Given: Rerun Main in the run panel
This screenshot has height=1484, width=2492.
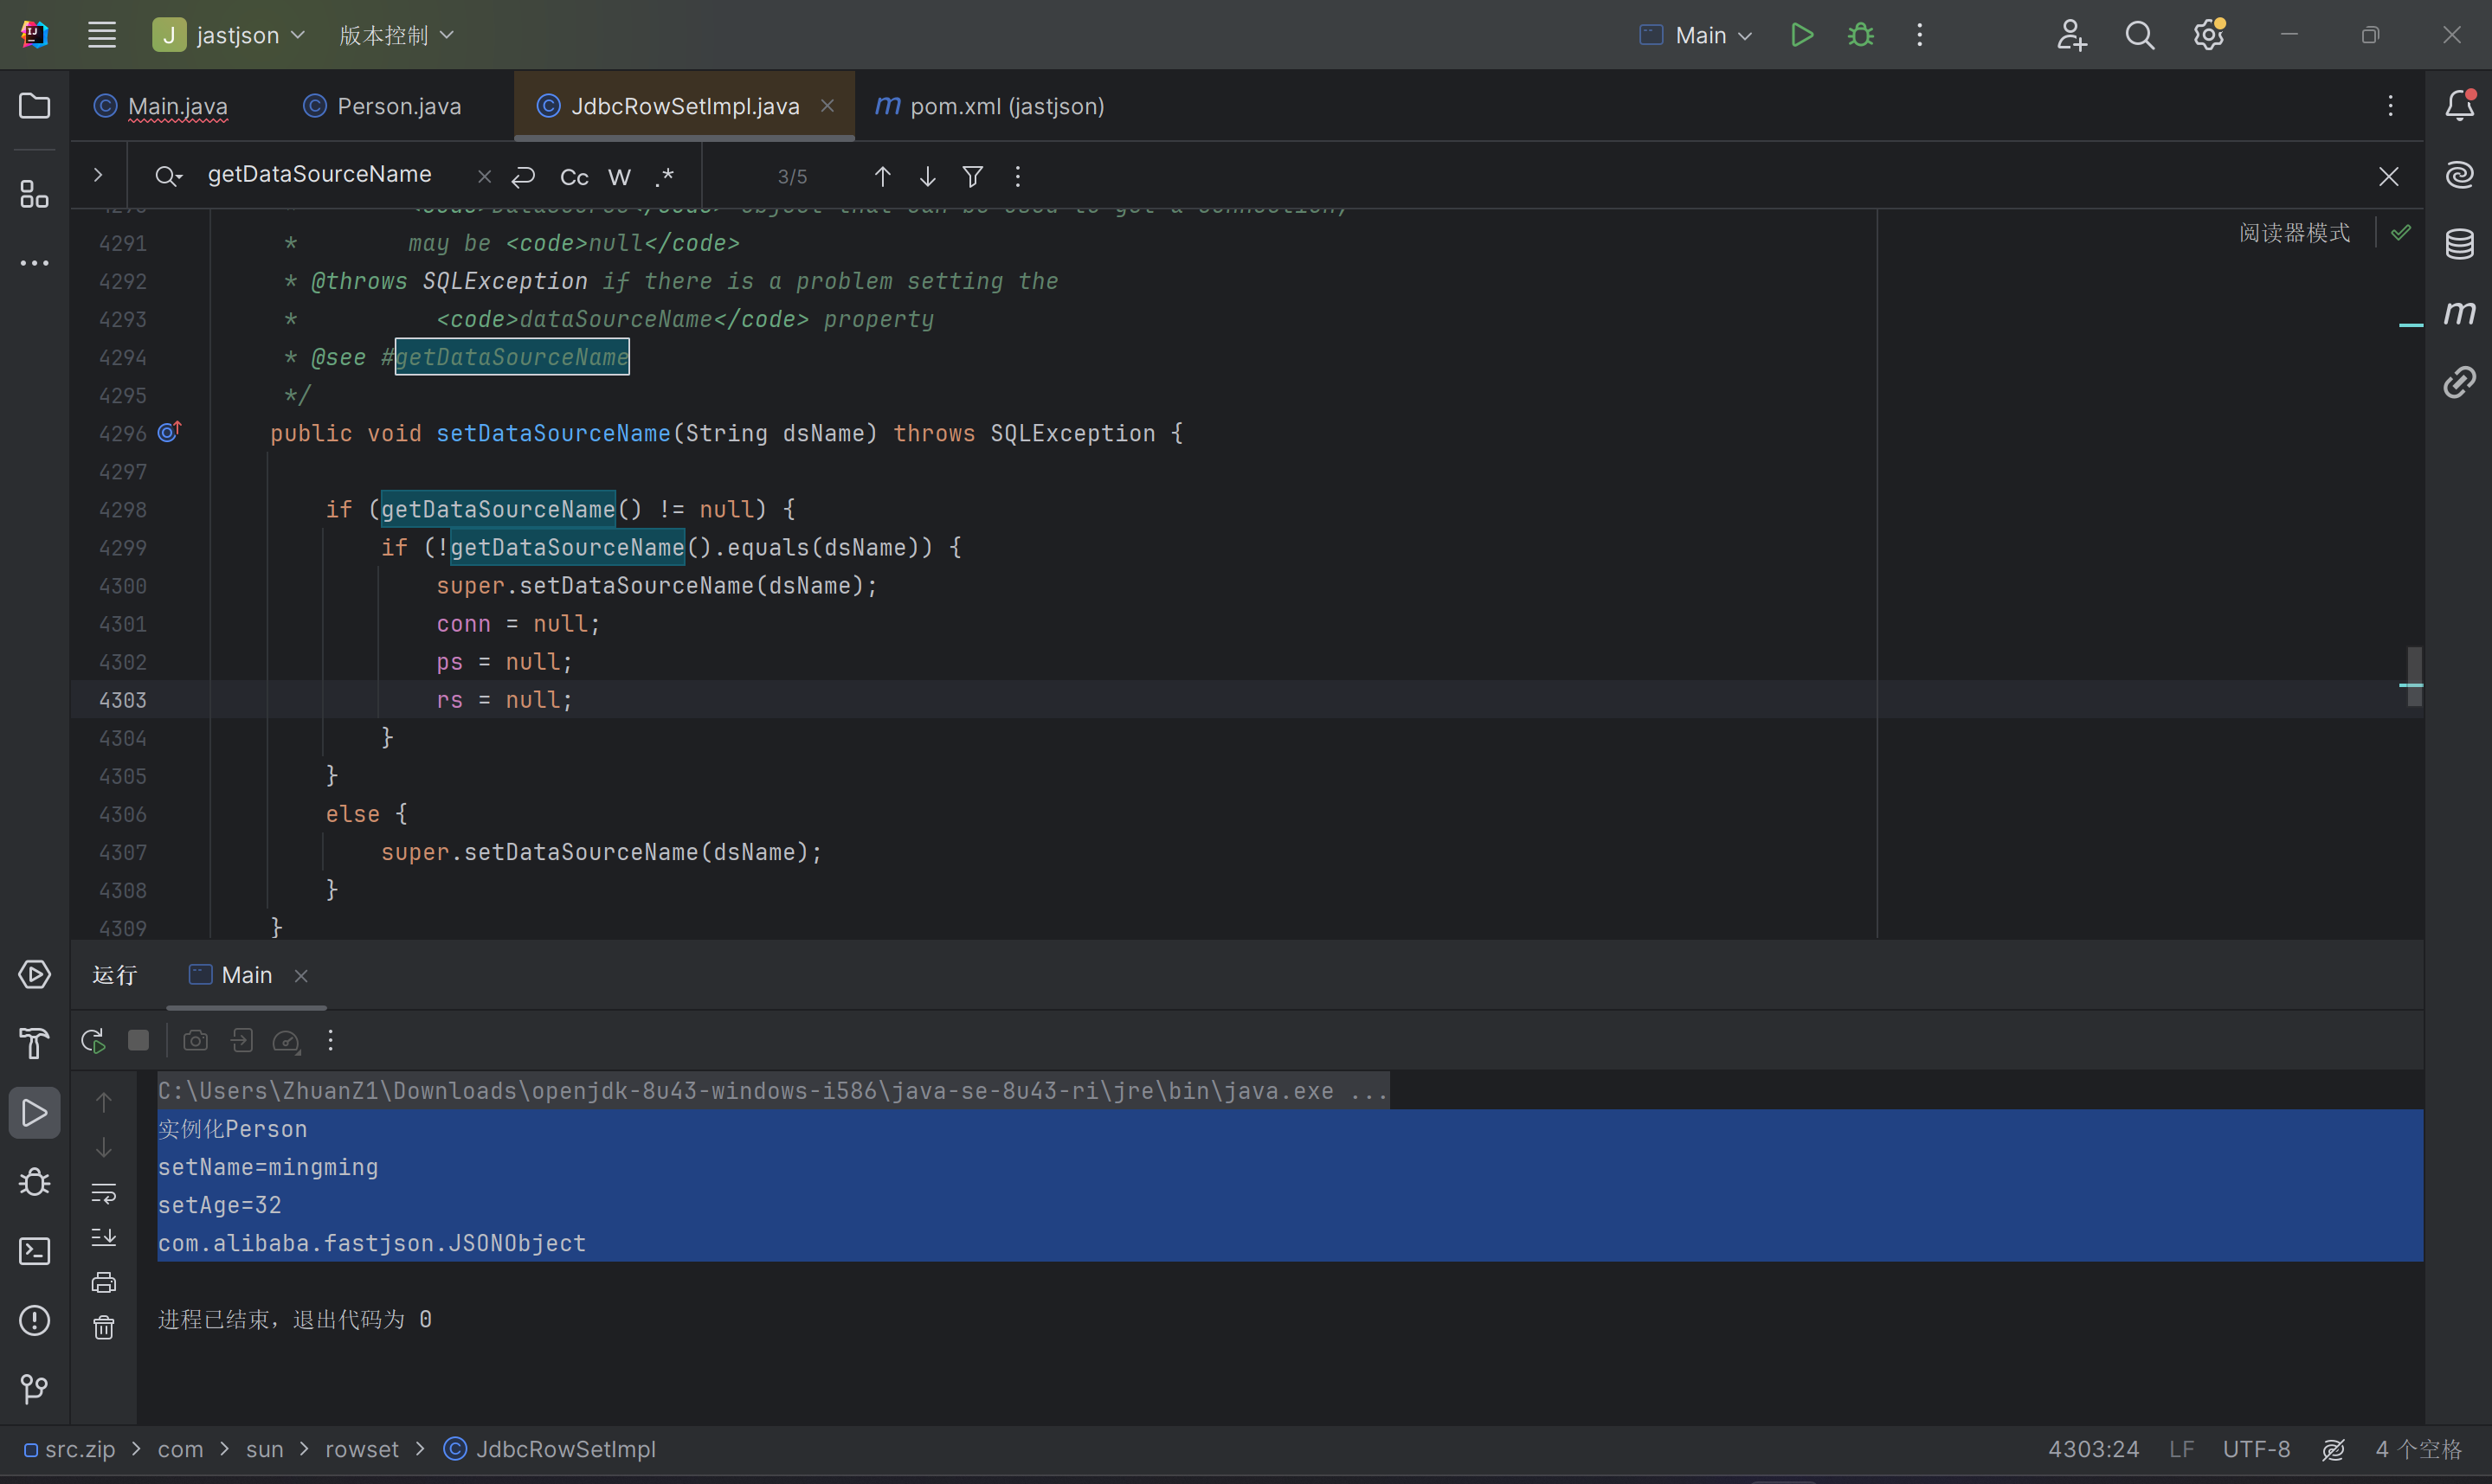Looking at the screenshot, I should pyautogui.click(x=93, y=1041).
